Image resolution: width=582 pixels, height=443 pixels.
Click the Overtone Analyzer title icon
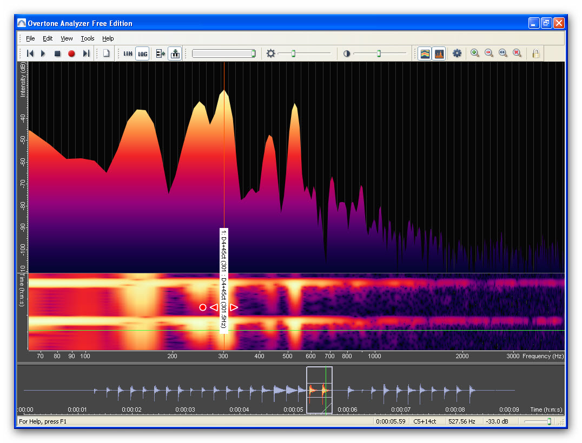coord(22,23)
